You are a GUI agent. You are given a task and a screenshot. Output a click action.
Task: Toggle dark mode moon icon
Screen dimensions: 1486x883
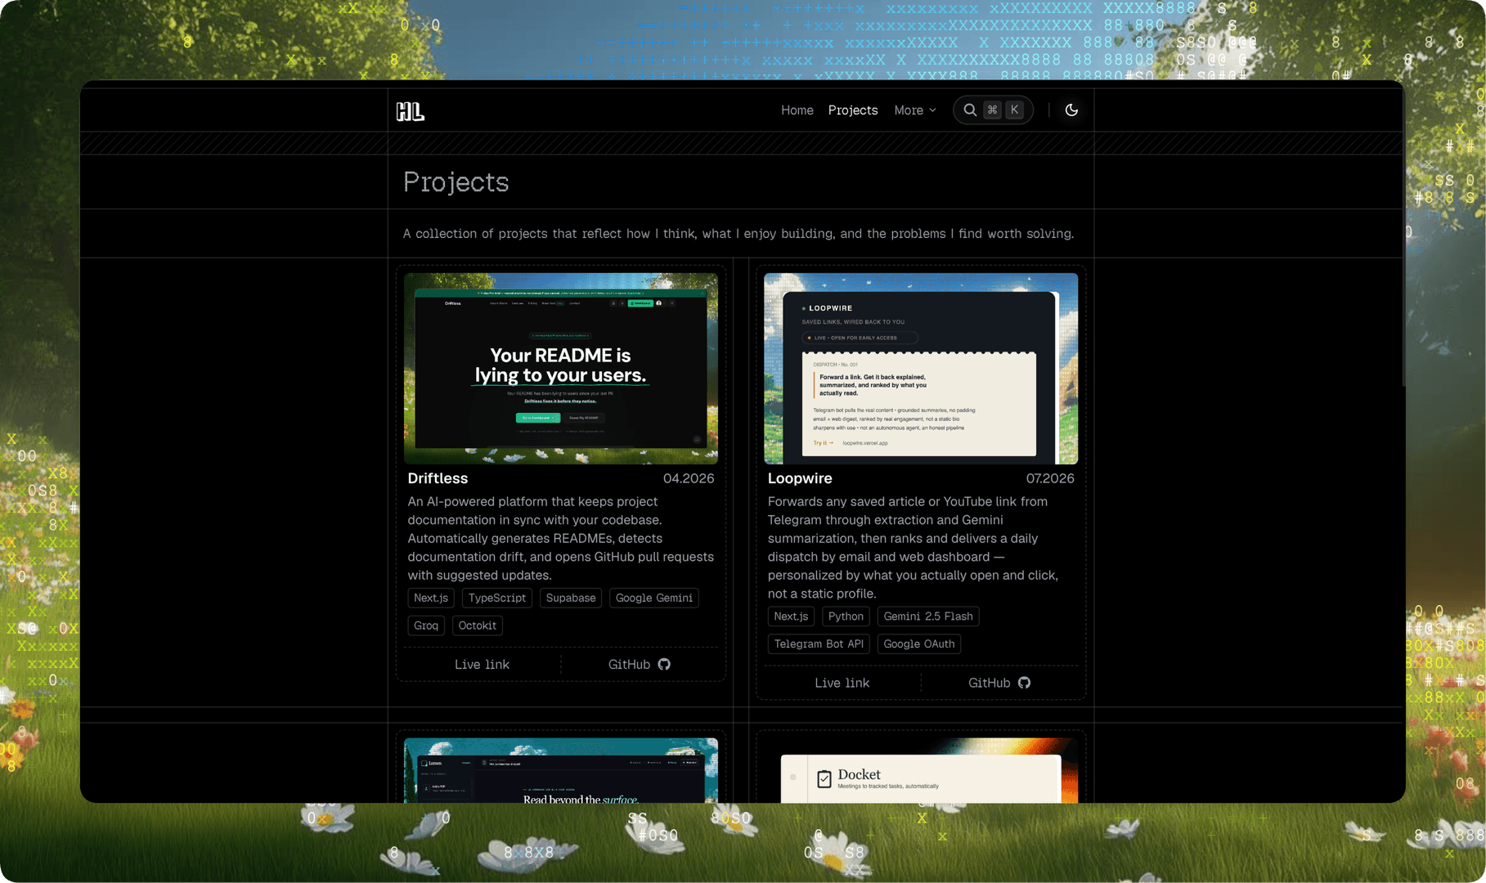click(x=1071, y=110)
